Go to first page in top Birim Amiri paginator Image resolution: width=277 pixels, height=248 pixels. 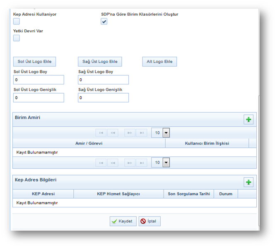point(101,133)
